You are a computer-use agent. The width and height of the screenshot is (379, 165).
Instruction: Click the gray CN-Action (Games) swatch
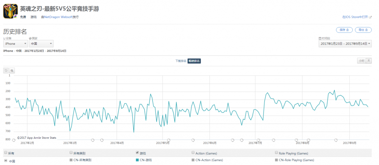(x=193, y=160)
